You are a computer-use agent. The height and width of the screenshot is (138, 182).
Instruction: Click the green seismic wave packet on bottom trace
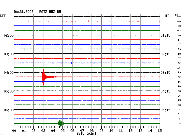pos(60,123)
